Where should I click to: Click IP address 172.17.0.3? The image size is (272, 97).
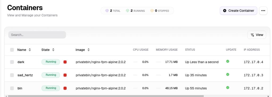[x=253, y=75]
